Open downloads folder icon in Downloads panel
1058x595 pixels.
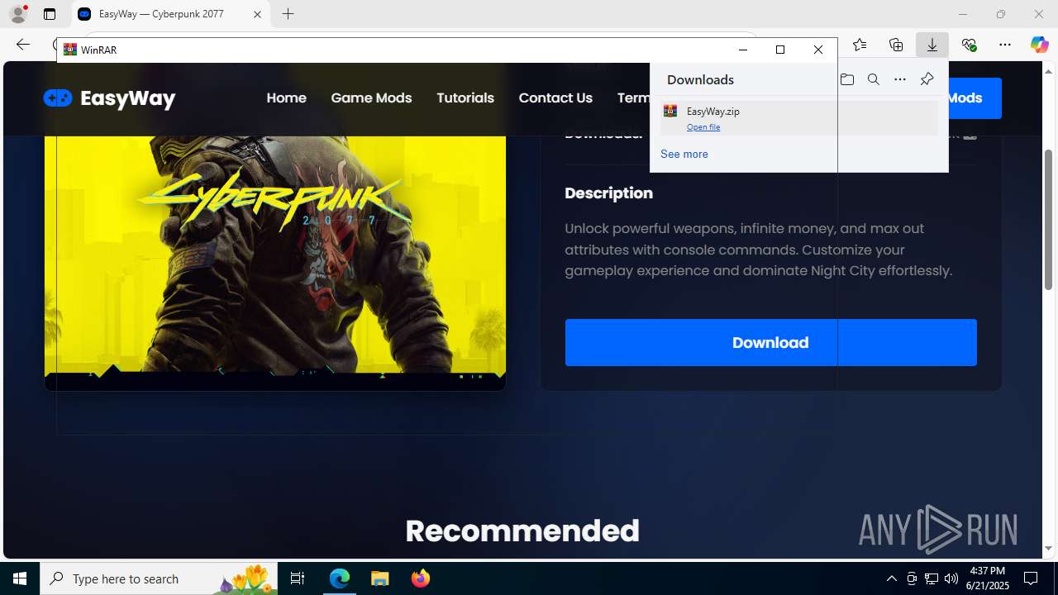pyautogui.click(x=847, y=79)
